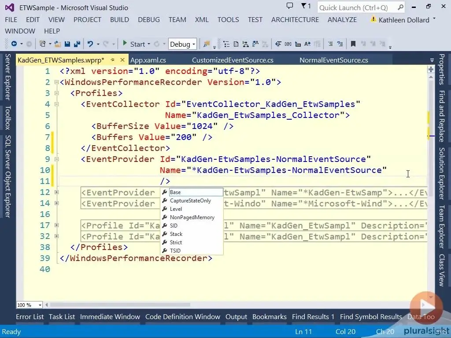The width and height of the screenshot is (451, 338).
Task: Select NonPagedMemory in the IntelliSense list
Action: coord(192,217)
